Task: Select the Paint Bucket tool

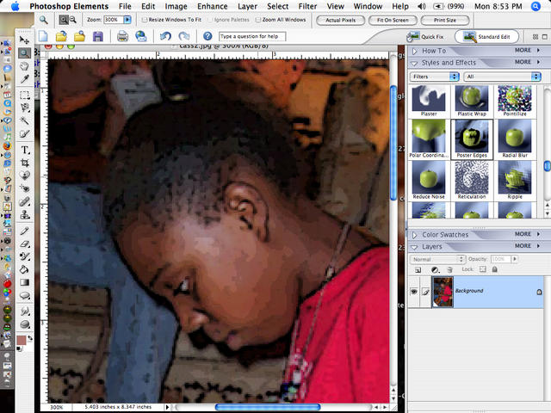Action: coord(24,269)
